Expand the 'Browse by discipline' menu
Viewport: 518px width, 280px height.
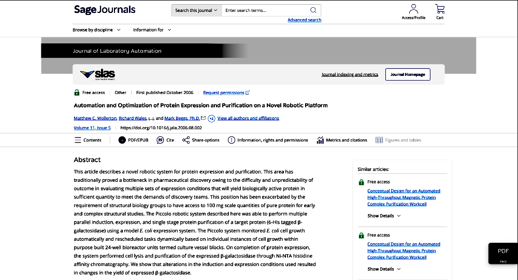96,30
